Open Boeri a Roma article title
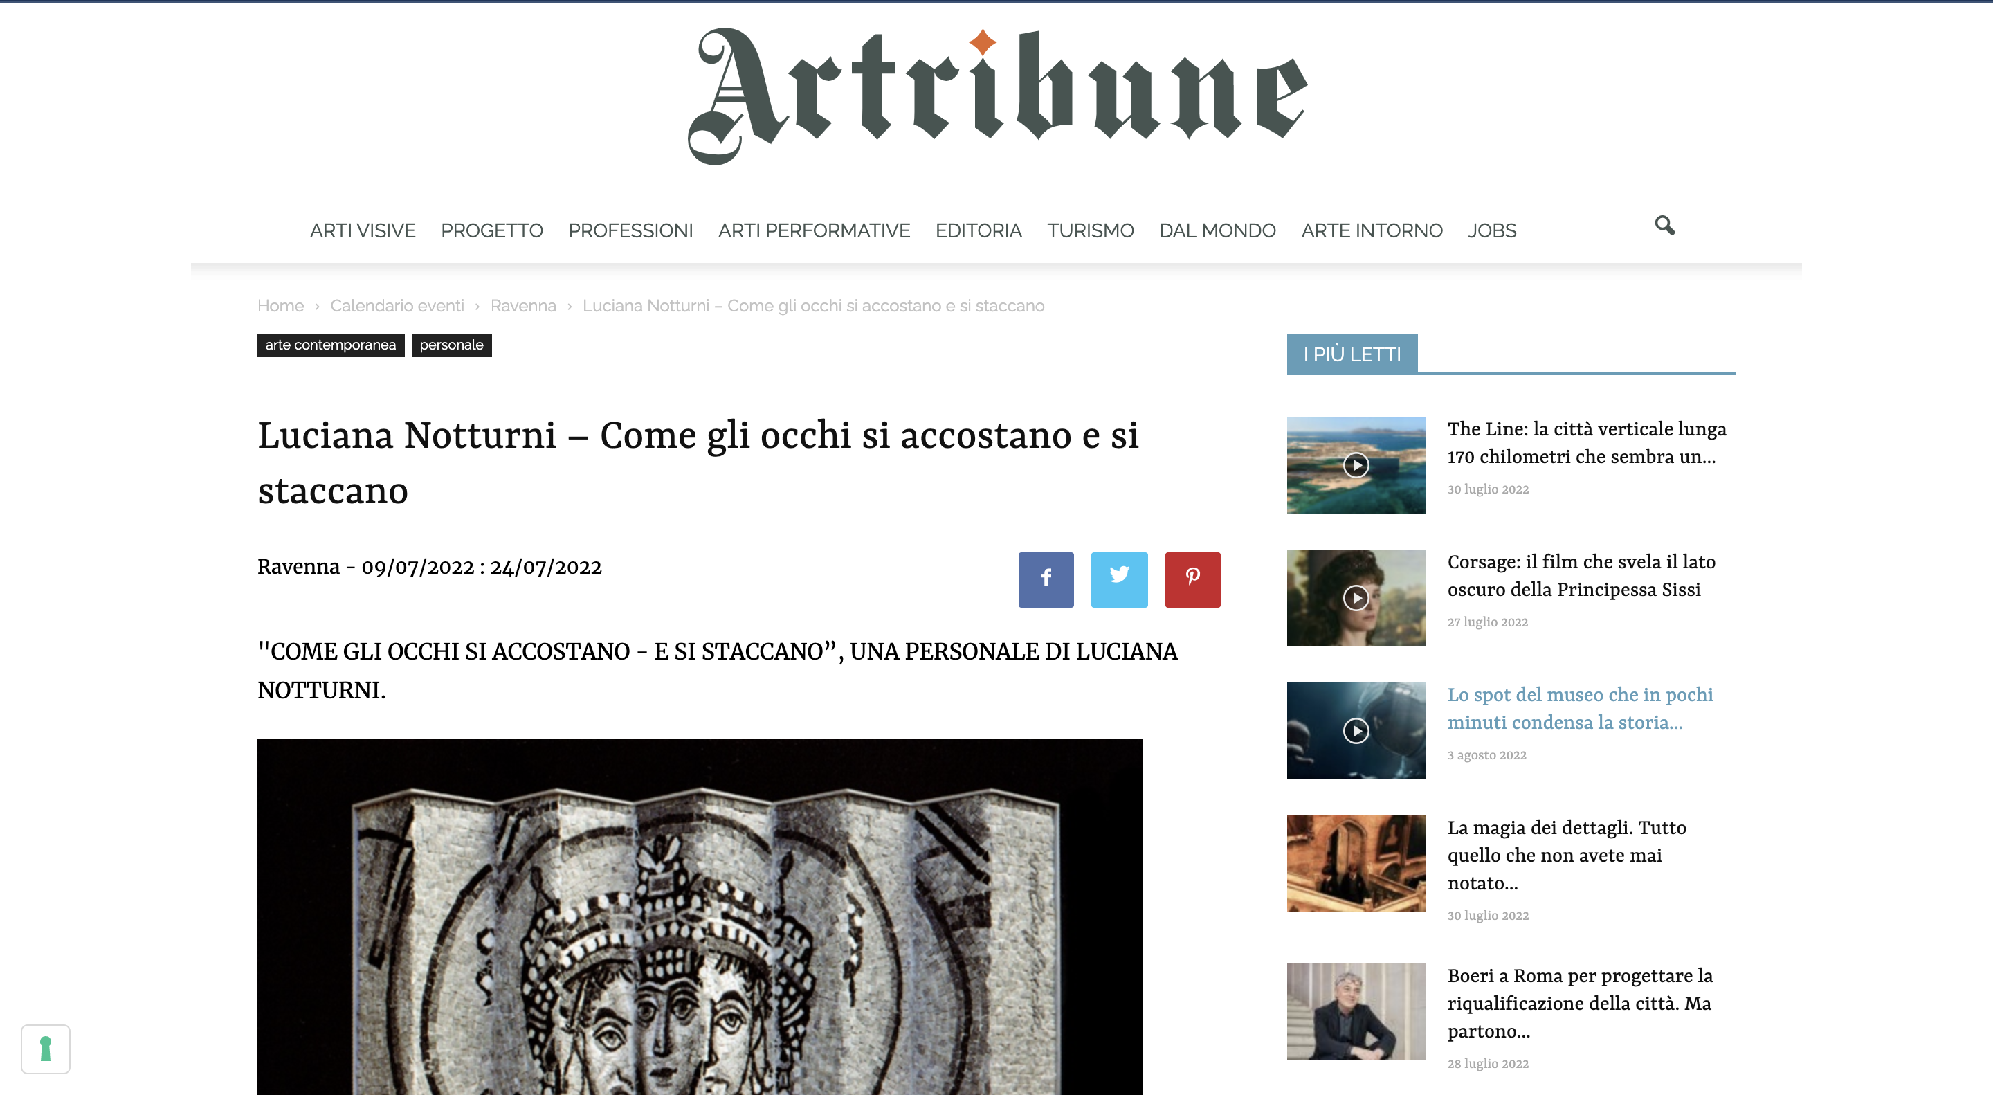This screenshot has width=1993, height=1095. point(1580,1003)
